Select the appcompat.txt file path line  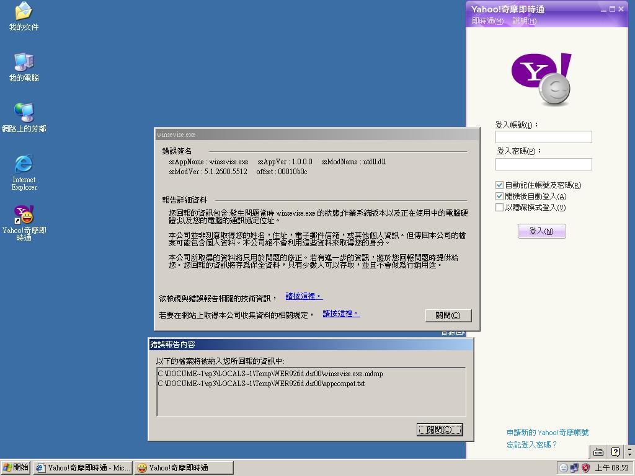coord(261,383)
